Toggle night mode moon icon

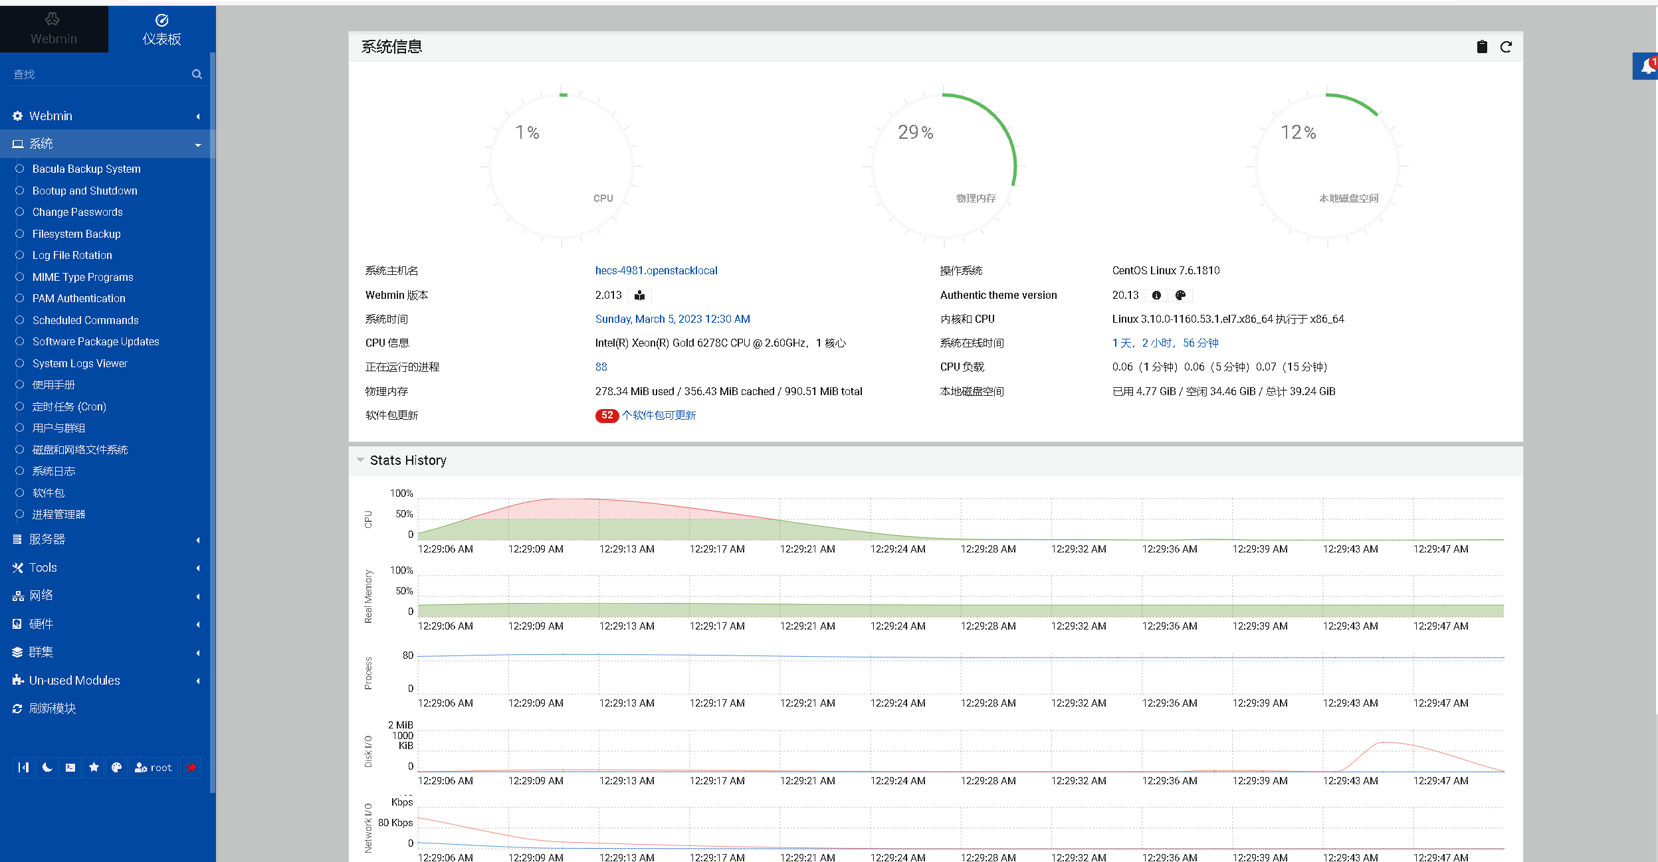point(47,767)
